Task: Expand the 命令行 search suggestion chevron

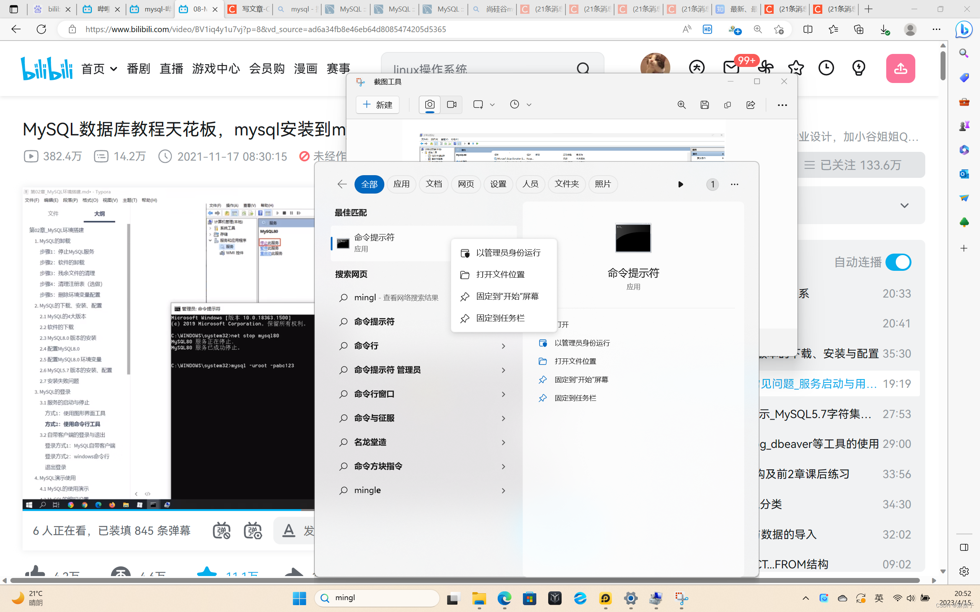Action: (503, 347)
